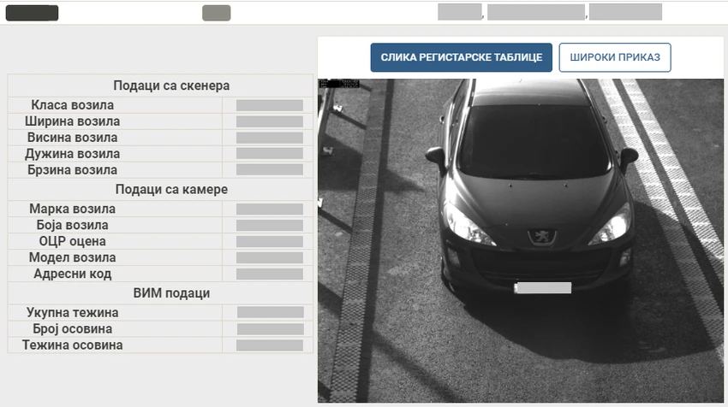Click the Дужина возила row label
This screenshot has width=728, height=407.
click(73, 154)
